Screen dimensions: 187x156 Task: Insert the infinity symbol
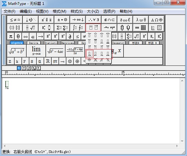point(25,36)
